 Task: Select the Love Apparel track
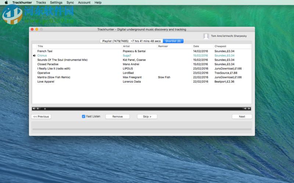[46, 82]
